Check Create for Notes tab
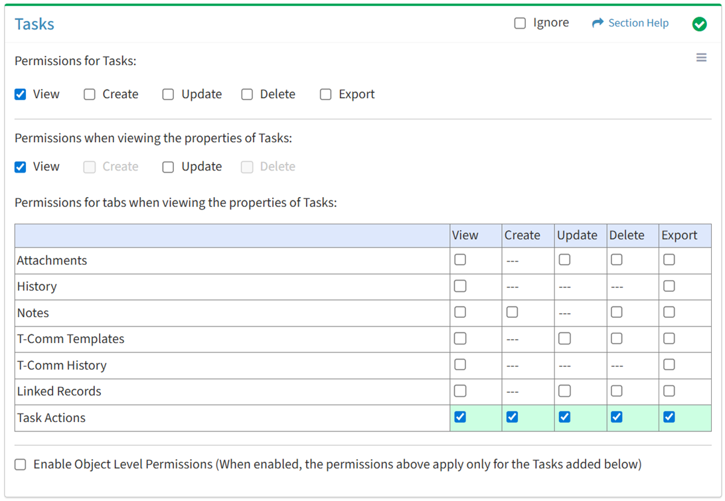 click(512, 312)
